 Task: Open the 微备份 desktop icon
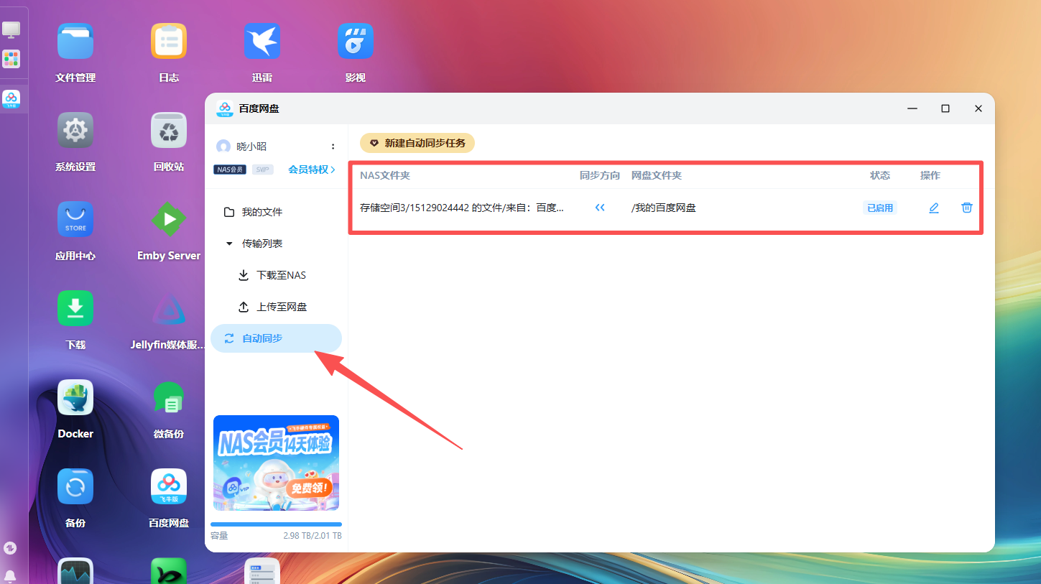[x=169, y=397]
